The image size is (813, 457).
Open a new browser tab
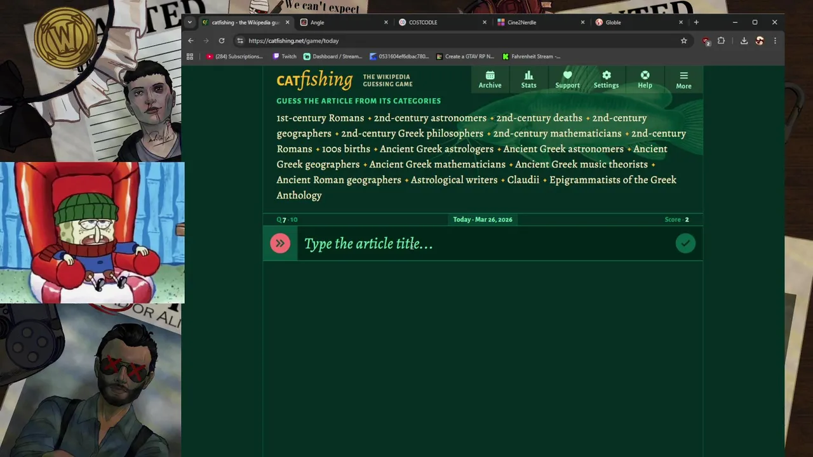click(696, 22)
